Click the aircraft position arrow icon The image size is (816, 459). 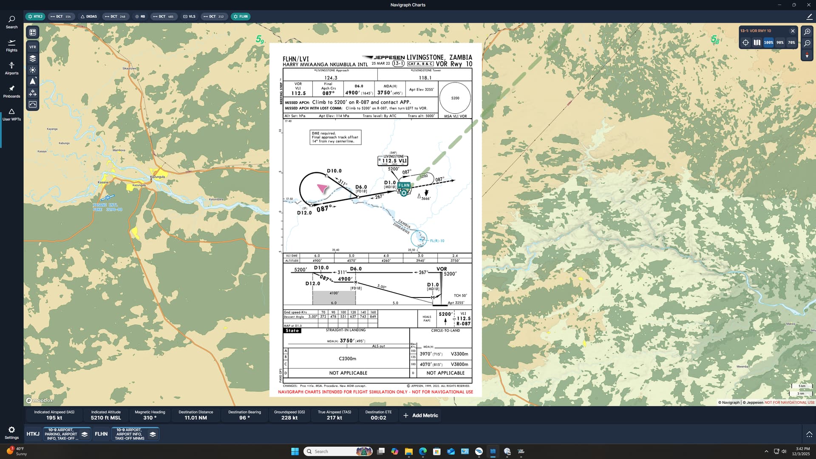33,82
